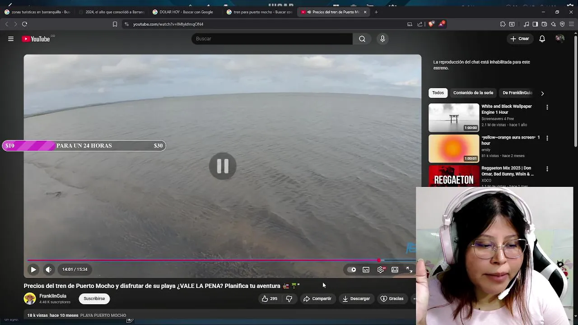Select the Todos filter chip
The width and height of the screenshot is (578, 325).
point(438,93)
